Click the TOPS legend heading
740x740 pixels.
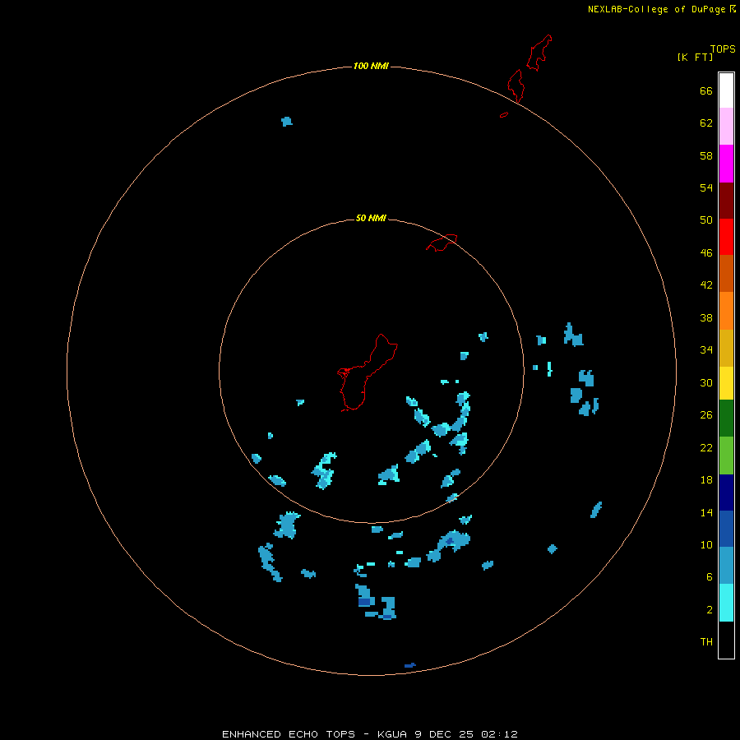coord(723,49)
